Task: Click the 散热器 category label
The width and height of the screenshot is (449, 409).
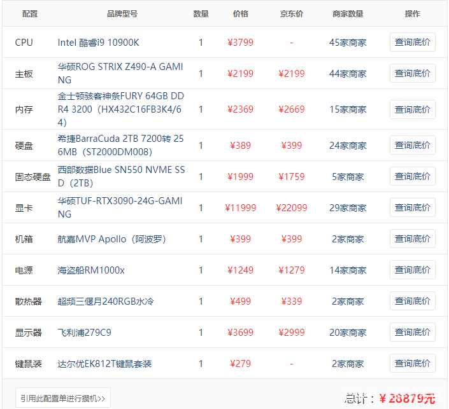Action: (x=29, y=302)
